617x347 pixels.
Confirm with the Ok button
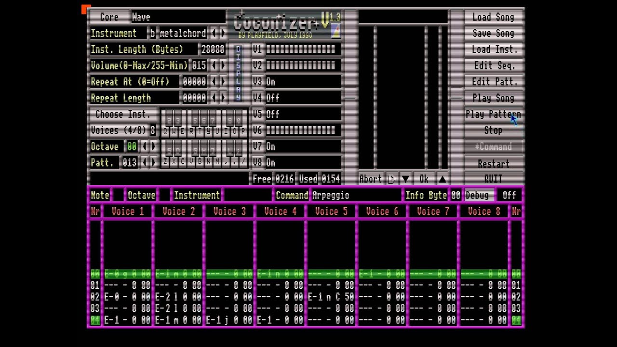424,179
